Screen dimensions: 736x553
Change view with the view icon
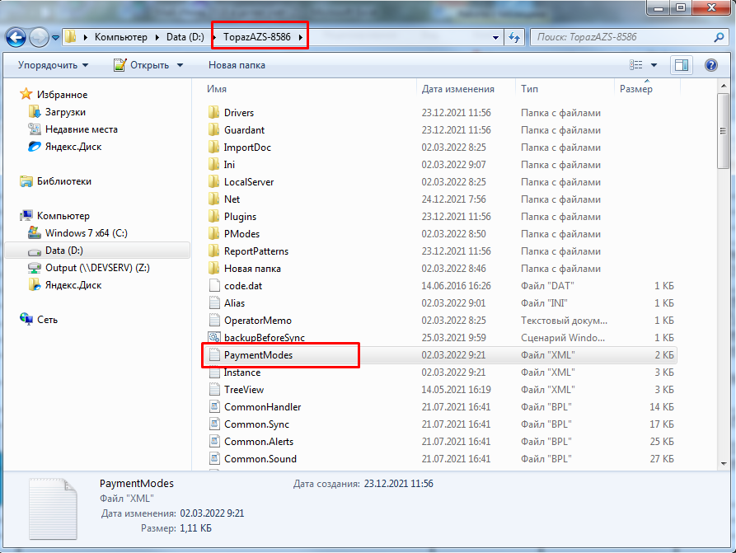pyautogui.click(x=636, y=65)
